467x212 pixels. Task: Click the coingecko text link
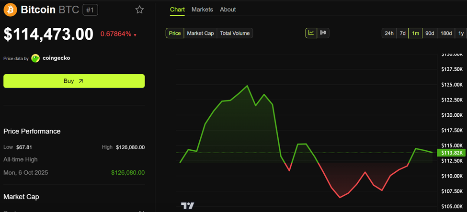pyautogui.click(x=57, y=58)
